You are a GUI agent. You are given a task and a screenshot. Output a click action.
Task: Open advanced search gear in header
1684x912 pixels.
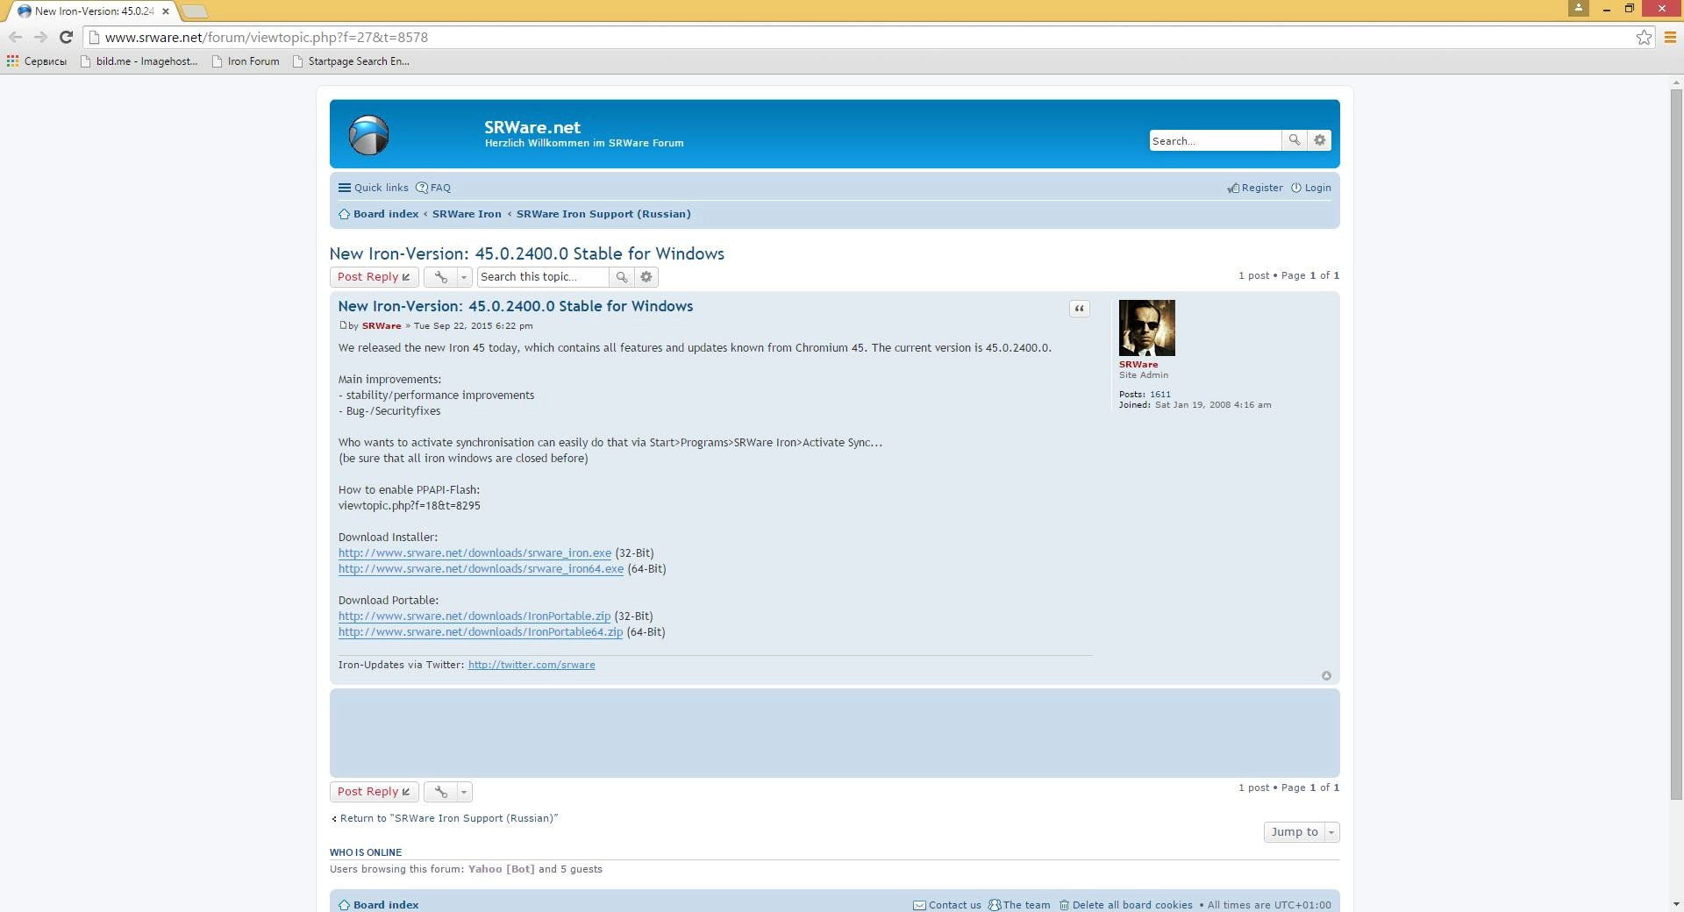pyautogui.click(x=1319, y=140)
